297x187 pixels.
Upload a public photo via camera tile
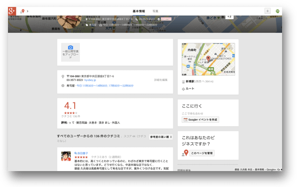coord(70,52)
